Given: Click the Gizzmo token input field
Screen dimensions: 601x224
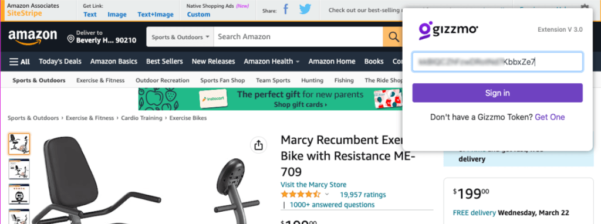Looking at the screenshot, I should (x=497, y=62).
